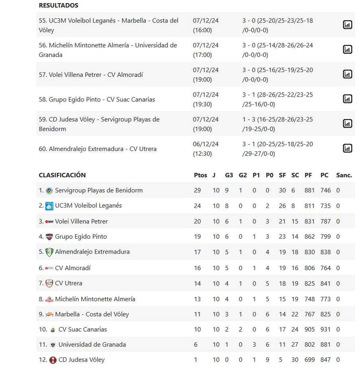Click the CV Suac Canarias club crest
The height and width of the screenshot is (371, 359).
pos(53,329)
